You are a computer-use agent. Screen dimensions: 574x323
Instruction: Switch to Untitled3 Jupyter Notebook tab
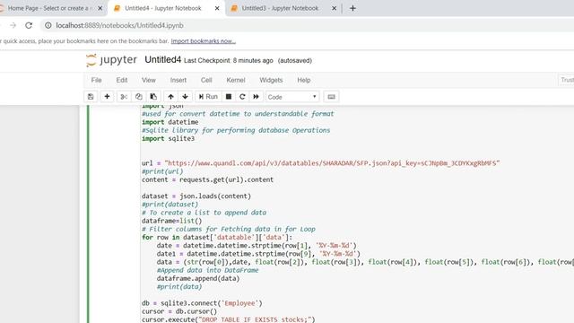[280, 8]
